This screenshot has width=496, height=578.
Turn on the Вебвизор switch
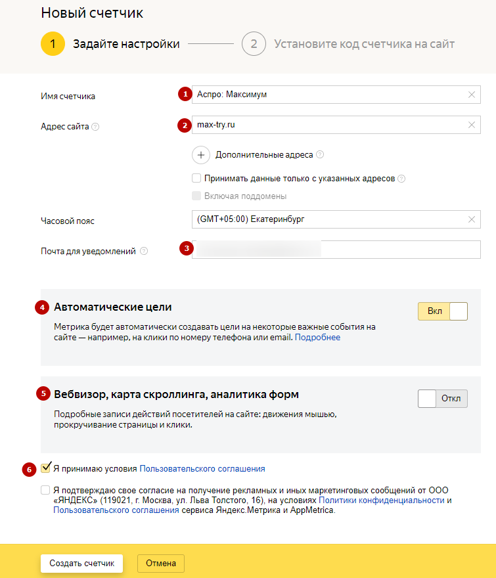tap(443, 399)
